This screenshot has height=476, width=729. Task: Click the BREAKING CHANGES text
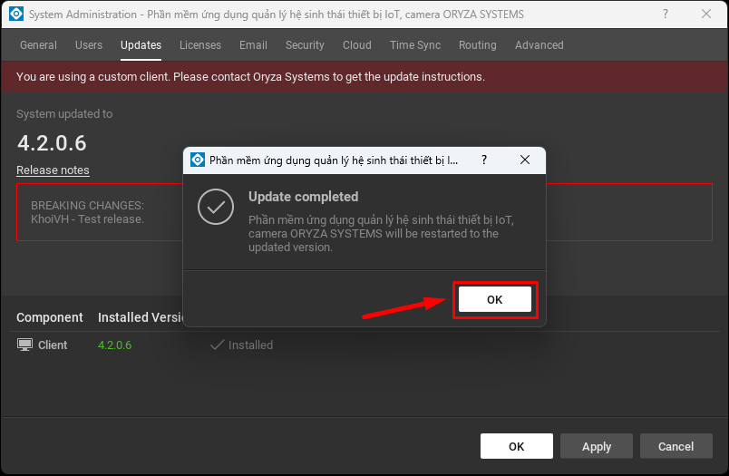click(87, 205)
